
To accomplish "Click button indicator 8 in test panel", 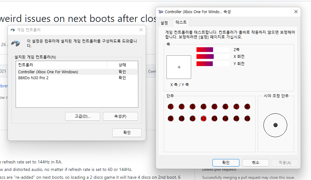I will click(x=247, y=107).
